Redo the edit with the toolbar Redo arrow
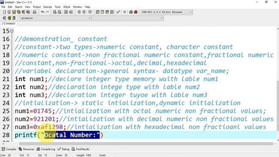The height and width of the screenshot is (157, 279). [47, 12]
